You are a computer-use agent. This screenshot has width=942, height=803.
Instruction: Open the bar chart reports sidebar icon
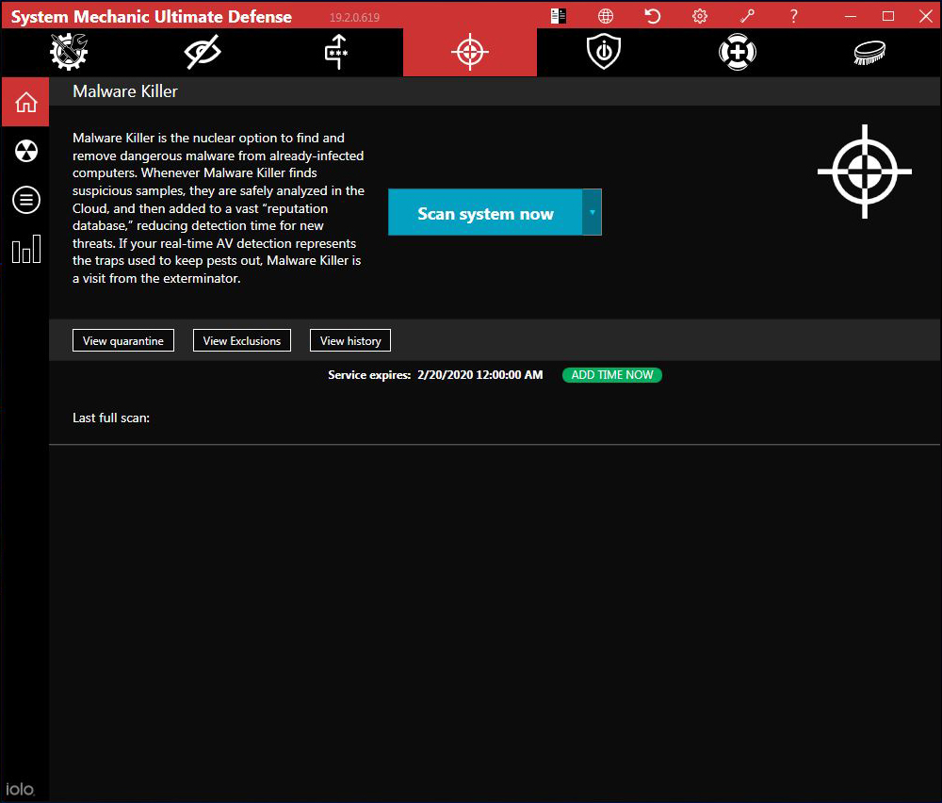coord(25,249)
